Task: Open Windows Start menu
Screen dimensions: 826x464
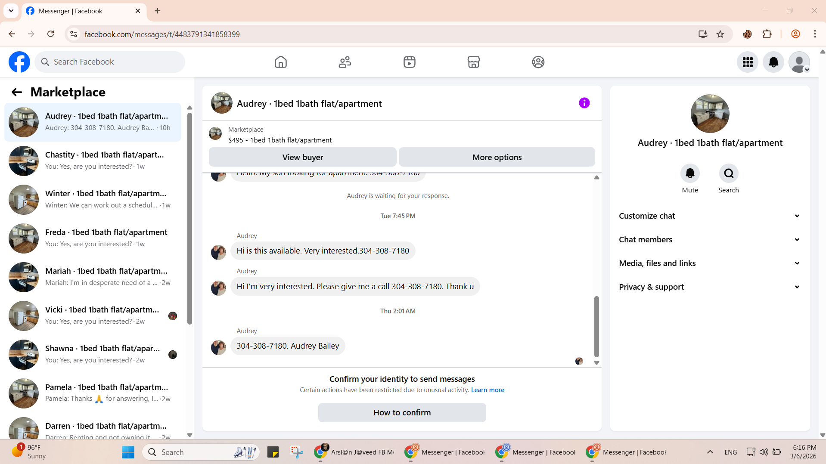Action: tap(128, 452)
